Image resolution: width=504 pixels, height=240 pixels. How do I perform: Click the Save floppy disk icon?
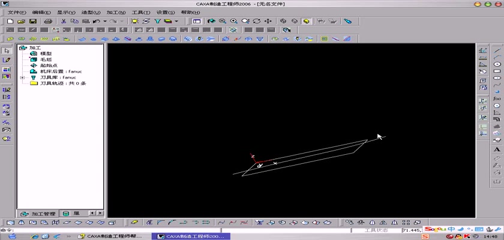coord(33,21)
